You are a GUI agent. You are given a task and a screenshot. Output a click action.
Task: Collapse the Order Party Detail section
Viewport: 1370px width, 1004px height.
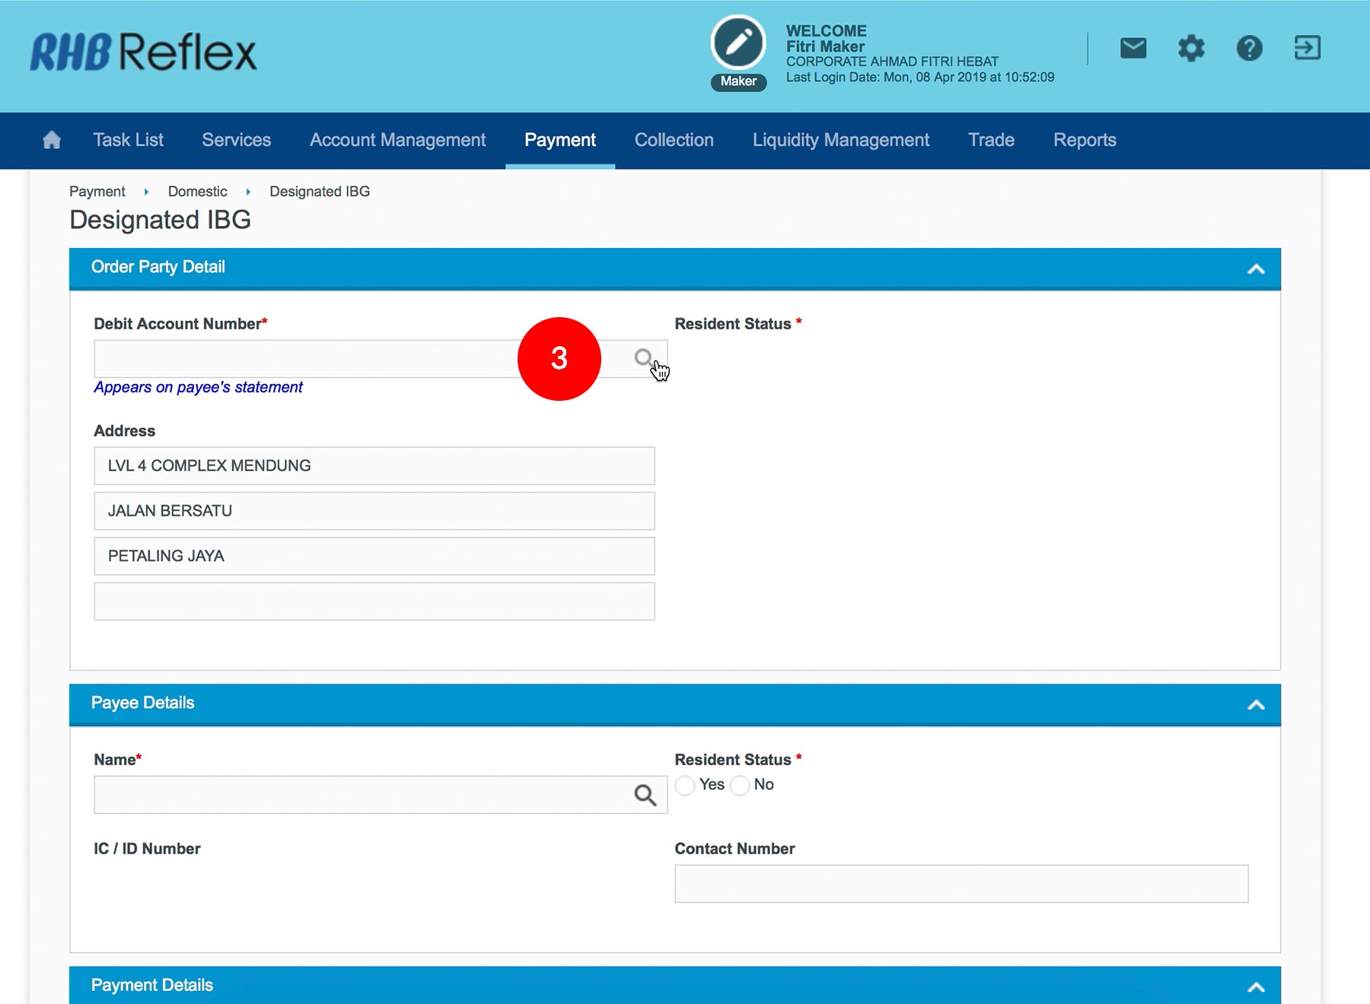tap(1256, 268)
